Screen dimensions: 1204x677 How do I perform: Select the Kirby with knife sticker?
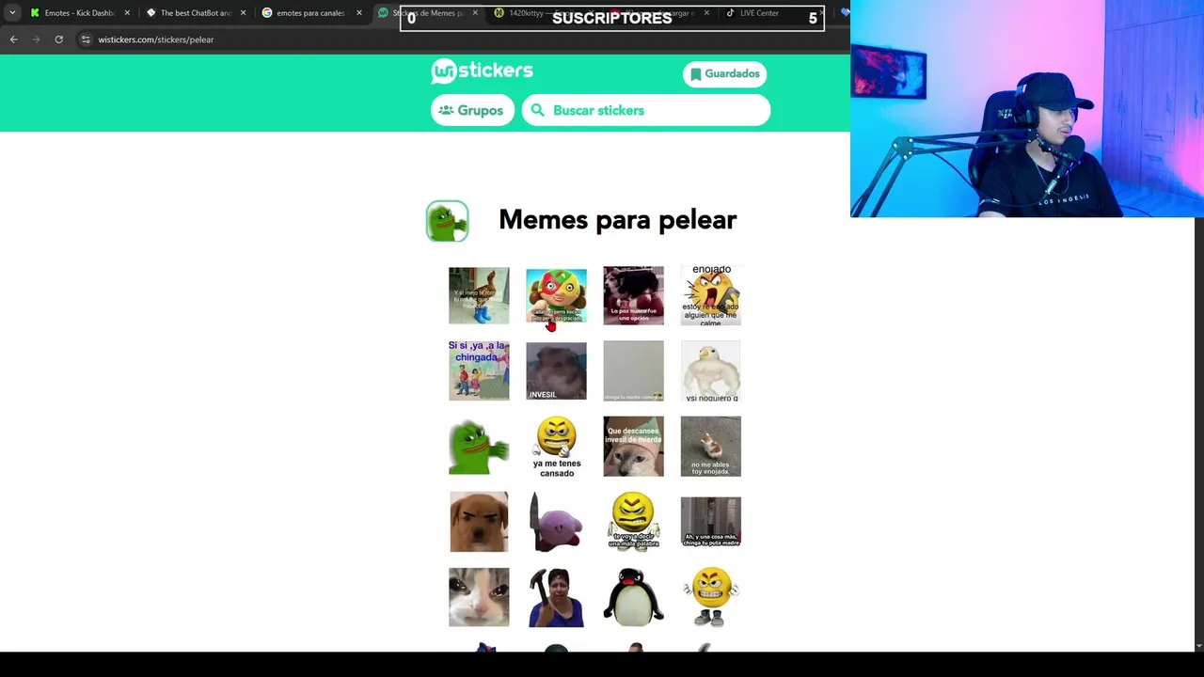(x=556, y=521)
